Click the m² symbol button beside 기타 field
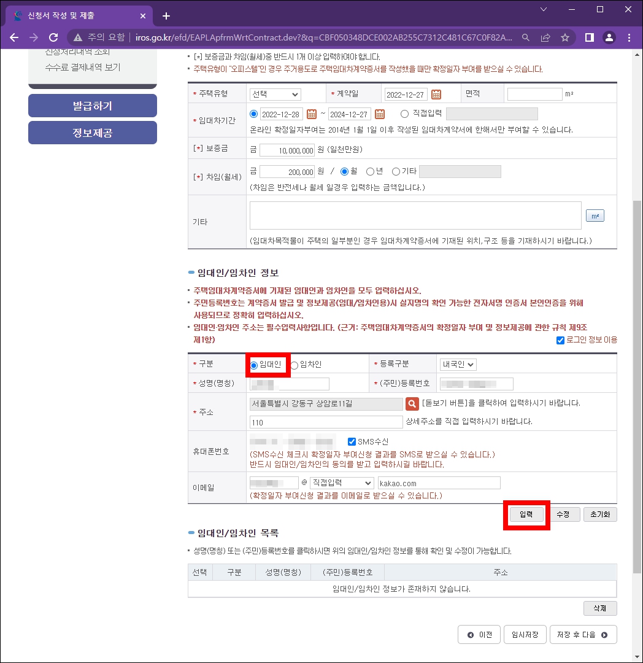 click(595, 215)
